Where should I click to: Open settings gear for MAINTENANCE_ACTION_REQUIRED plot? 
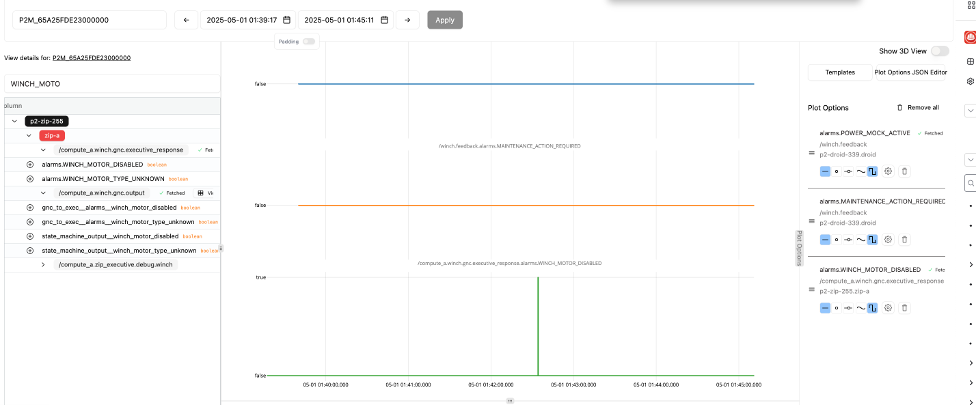888,240
